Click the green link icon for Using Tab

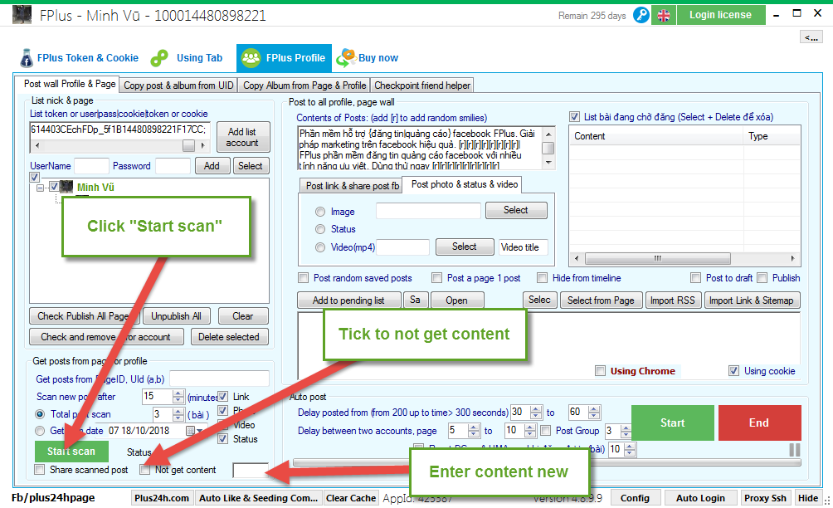click(159, 58)
